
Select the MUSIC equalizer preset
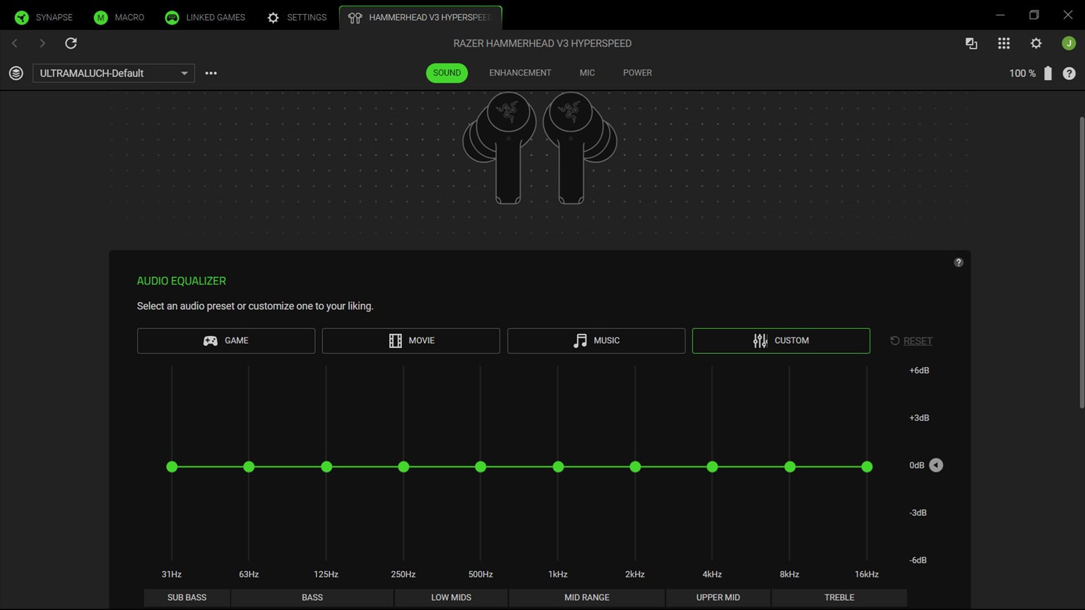tap(596, 340)
